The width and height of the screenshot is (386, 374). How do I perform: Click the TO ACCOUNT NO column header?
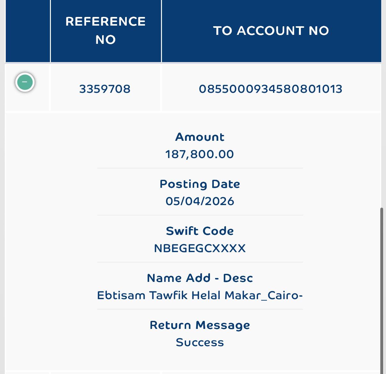point(271,31)
